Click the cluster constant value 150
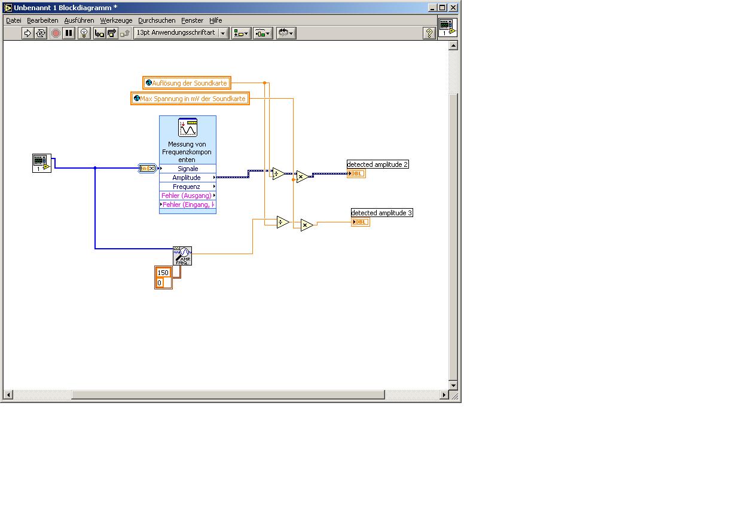Screen dimensions: 751x531 pos(163,273)
